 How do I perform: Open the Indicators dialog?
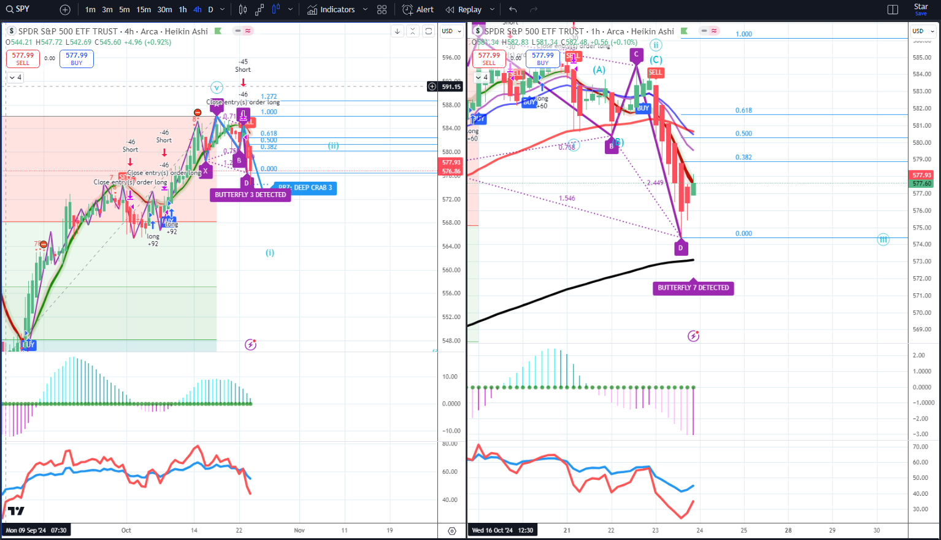pos(331,10)
